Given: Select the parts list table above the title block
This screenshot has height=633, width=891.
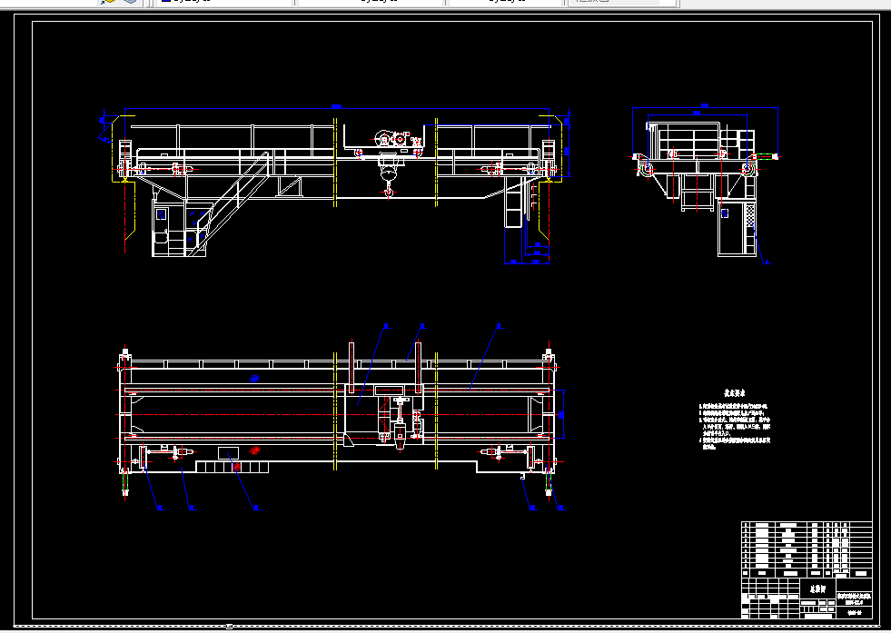Looking at the screenshot, I should tap(807, 550).
